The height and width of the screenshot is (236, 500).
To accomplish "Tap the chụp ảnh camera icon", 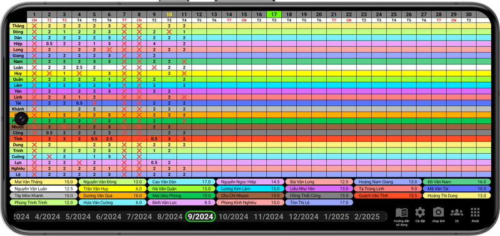I will [x=438, y=214].
